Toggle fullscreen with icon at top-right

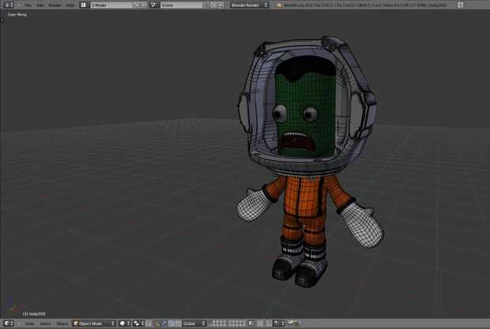tap(460, 5)
